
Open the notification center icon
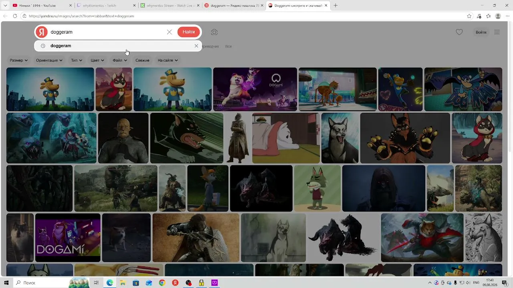click(x=505, y=283)
